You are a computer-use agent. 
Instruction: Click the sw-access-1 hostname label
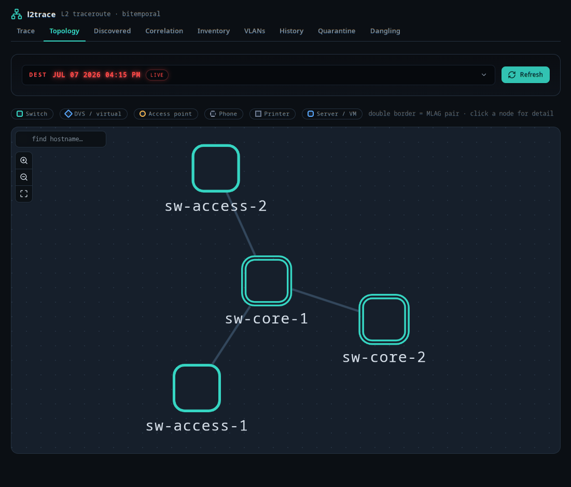coord(197,426)
